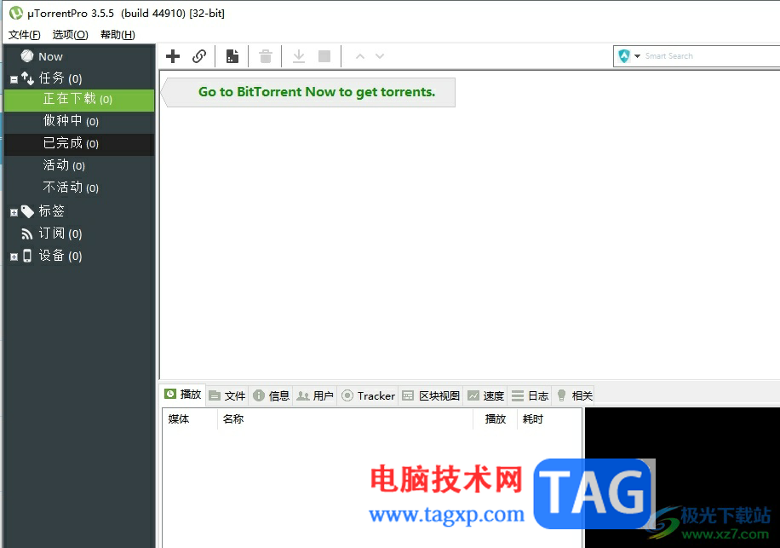Viewport: 780px width, 548px height.
Task: Click the Add Torrent plus icon
Action: click(173, 56)
